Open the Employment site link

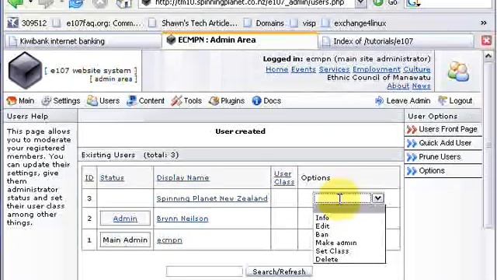coord(376,69)
